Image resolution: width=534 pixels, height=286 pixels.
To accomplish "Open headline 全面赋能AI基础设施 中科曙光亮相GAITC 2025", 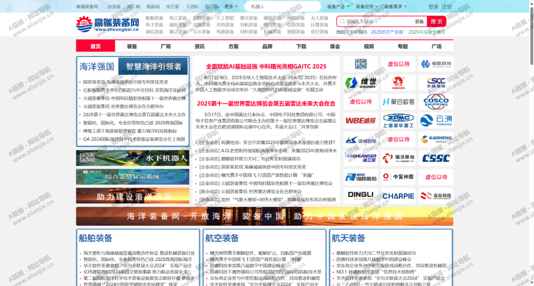I will (x=266, y=66).
